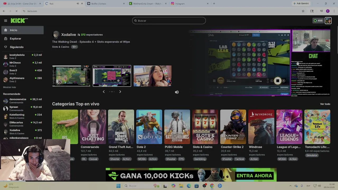Open the Tomodachi Life category card
The height and width of the screenshot is (190, 338).
[317, 127]
